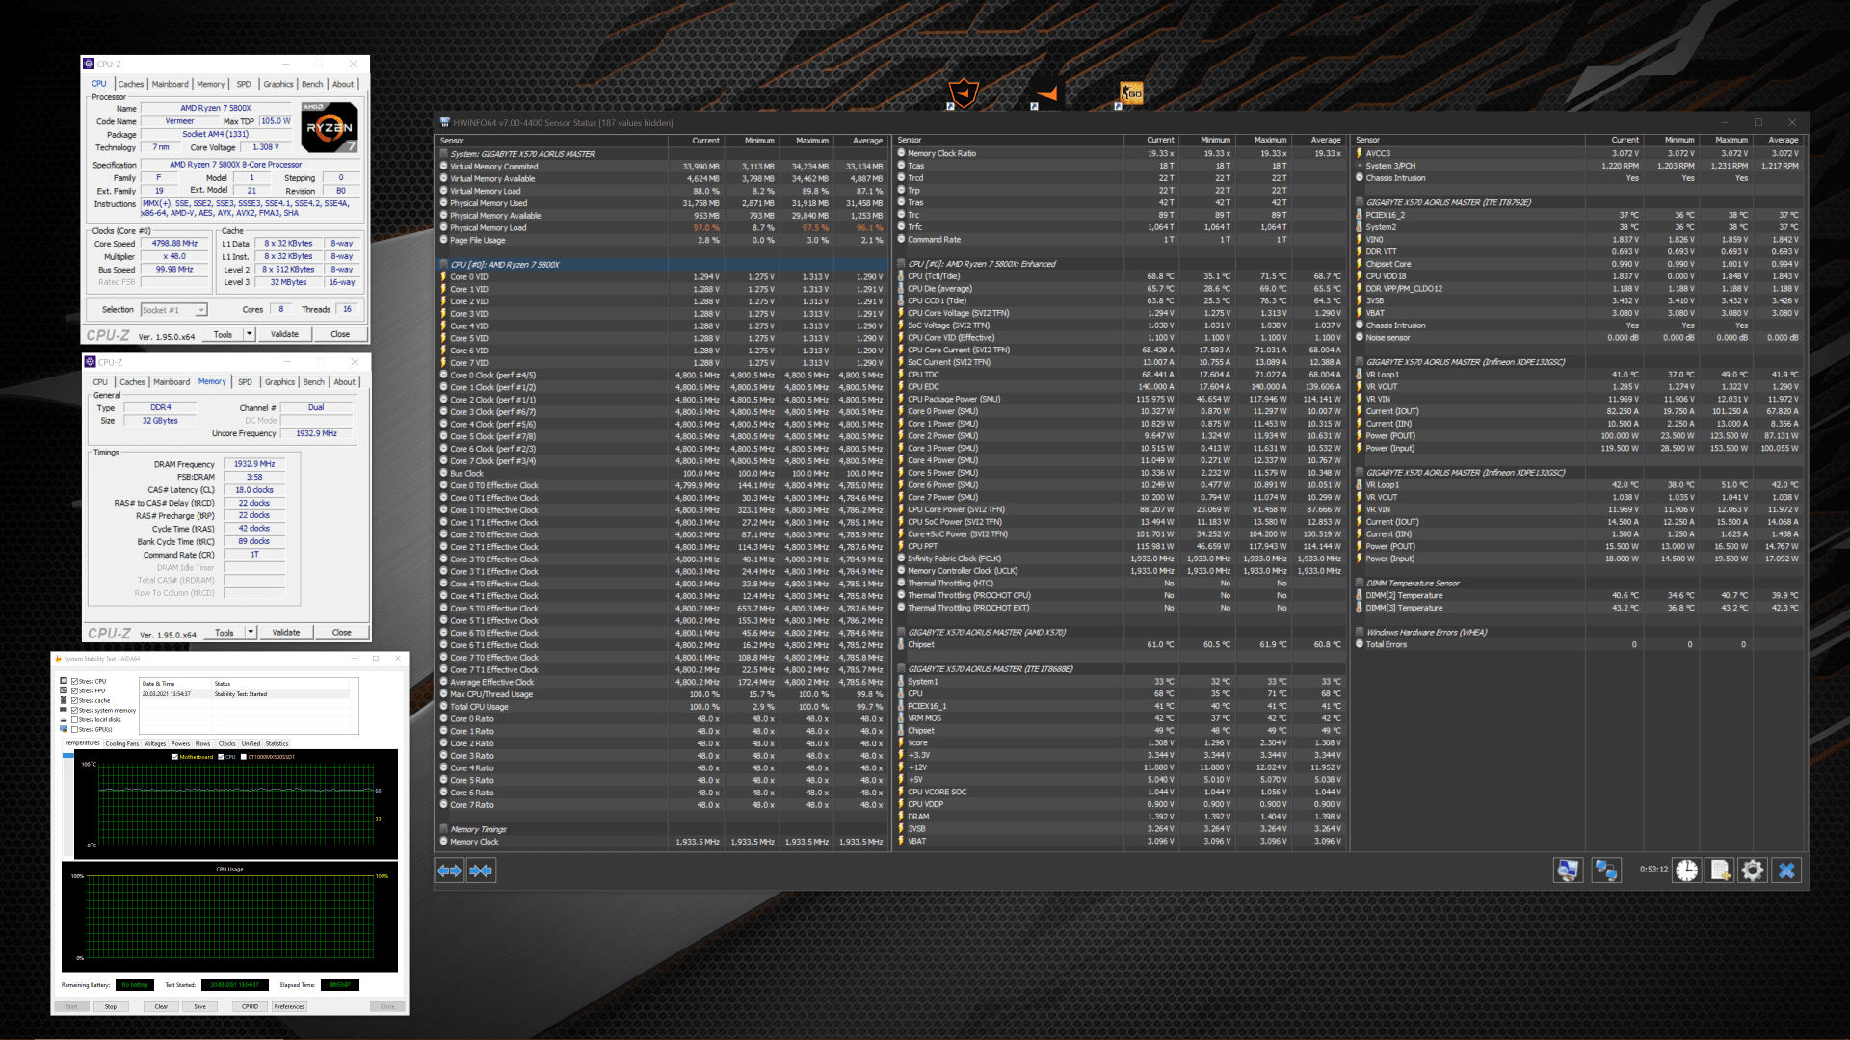The image size is (1850, 1040).
Task: Open Preferences in the AIDA64 stability window
Action: tap(289, 1006)
